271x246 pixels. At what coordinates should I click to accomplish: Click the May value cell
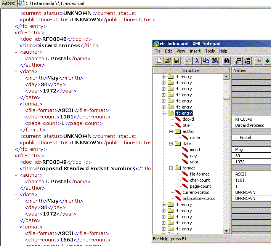252,150
